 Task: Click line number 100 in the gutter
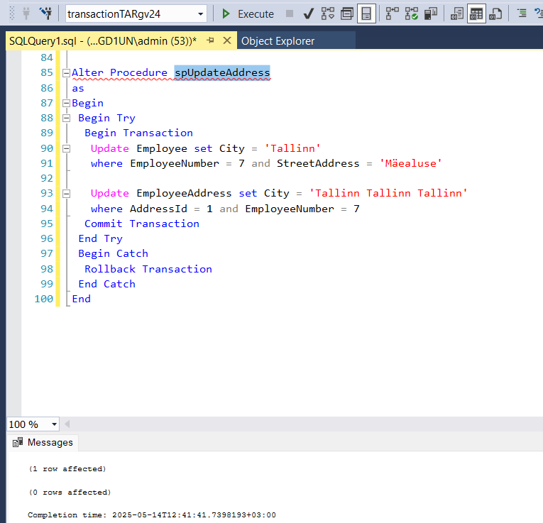[43, 299]
